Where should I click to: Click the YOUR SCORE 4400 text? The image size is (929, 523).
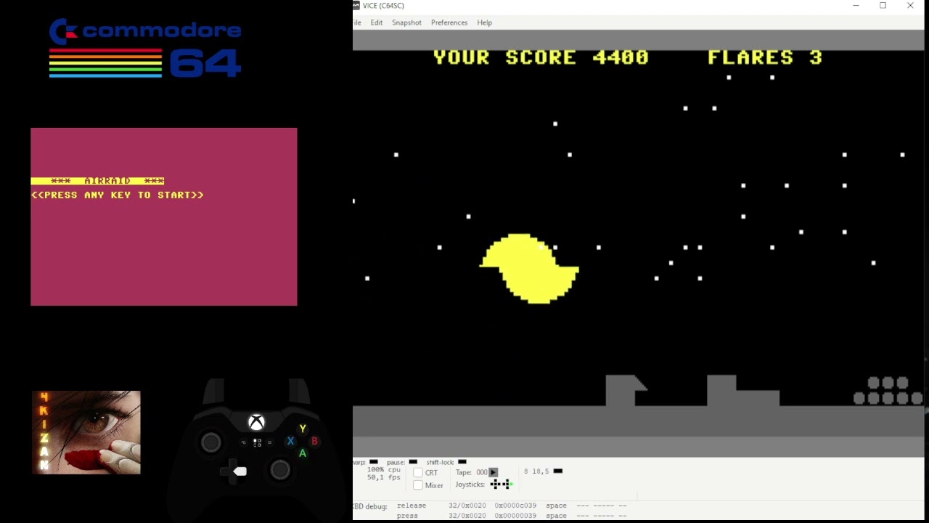click(x=541, y=57)
